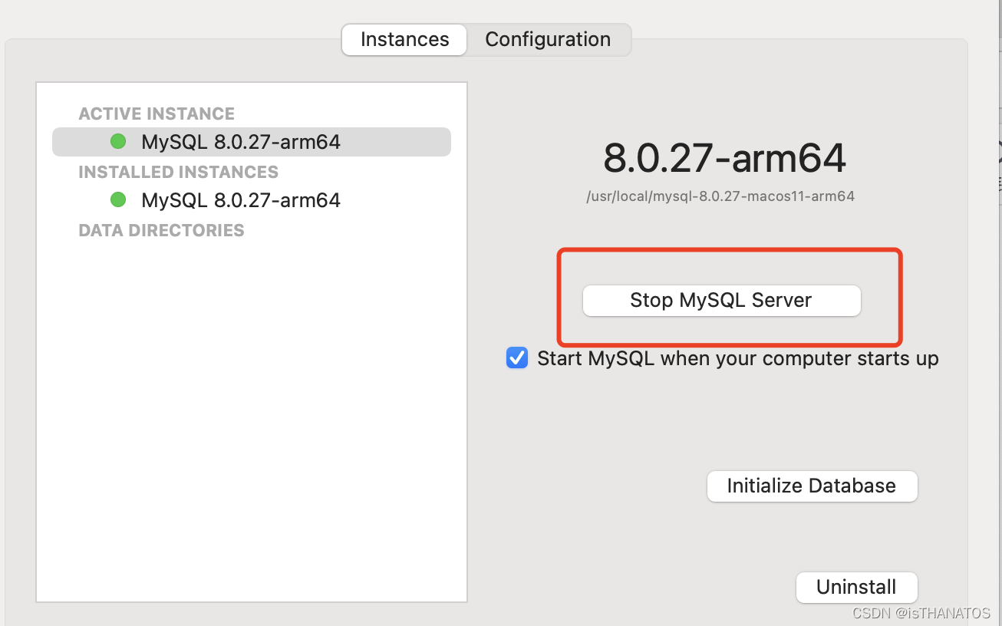This screenshot has height=626, width=1002.
Task: Click green status dot of the installed instance
Action: tap(118, 199)
